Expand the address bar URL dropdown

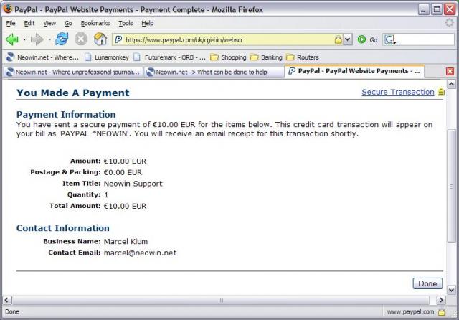pyautogui.click(x=347, y=39)
